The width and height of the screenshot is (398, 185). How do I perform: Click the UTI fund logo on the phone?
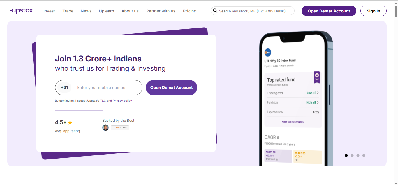pyautogui.click(x=268, y=52)
